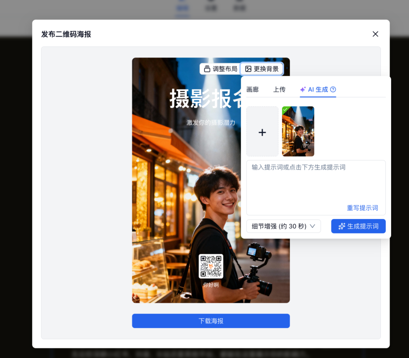
Task: Click the layout icon in 调整布局
Action: click(x=207, y=69)
